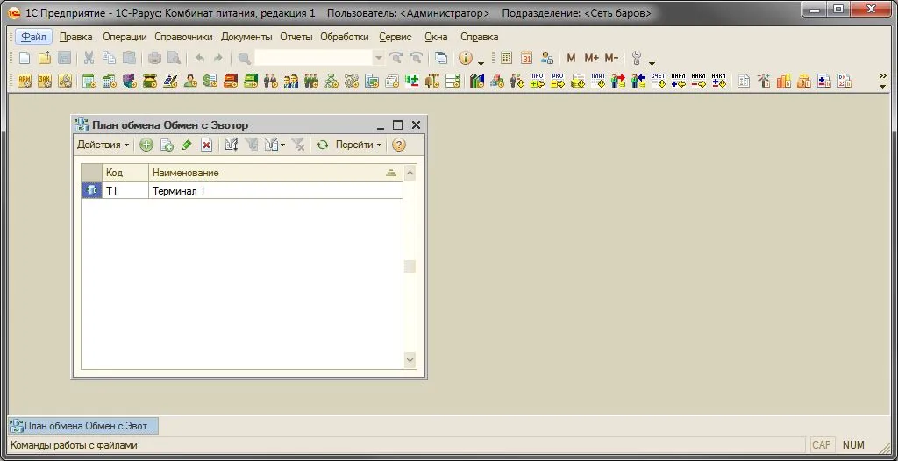Click the question mark help icon in panel
This screenshot has width=898, height=461.
(399, 145)
